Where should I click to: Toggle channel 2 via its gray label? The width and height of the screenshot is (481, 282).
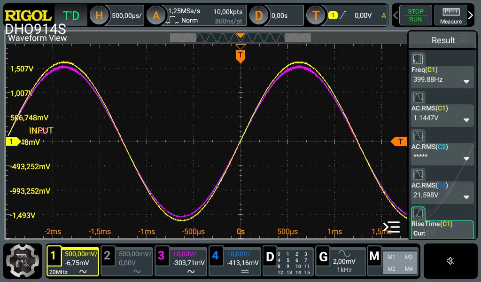click(107, 255)
